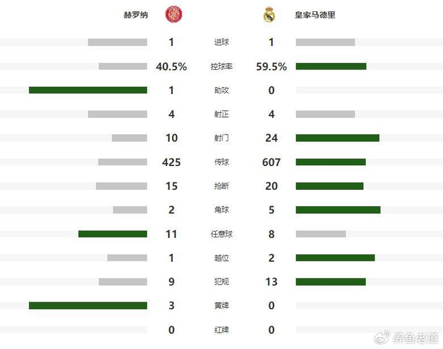Click the Real Madrid club crest
The width and height of the screenshot is (443, 349).
pos(270,15)
